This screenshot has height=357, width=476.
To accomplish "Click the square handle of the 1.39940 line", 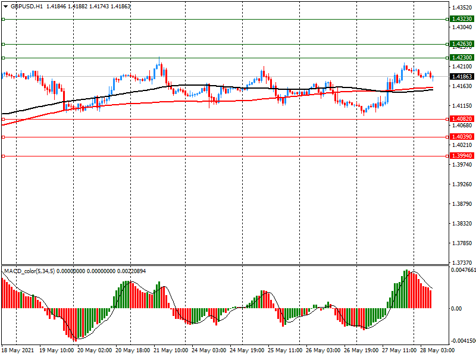I will [3, 156].
